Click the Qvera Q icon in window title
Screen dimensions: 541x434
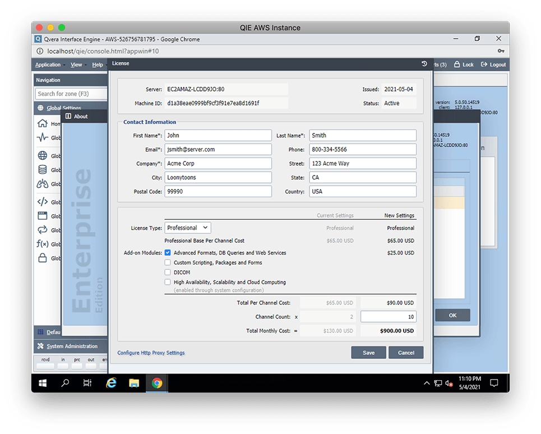point(38,39)
